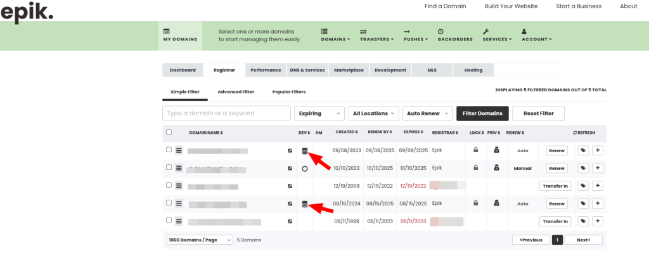649x253 pixels.
Task: Check the box for the 10/10/2023 domain
Action: [x=169, y=167]
